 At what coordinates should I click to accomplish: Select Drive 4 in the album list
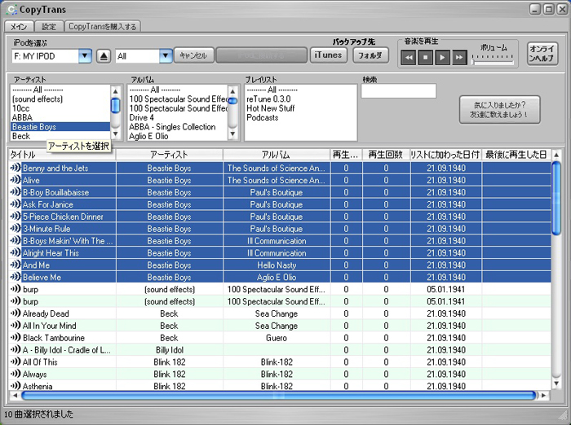pyautogui.click(x=178, y=117)
